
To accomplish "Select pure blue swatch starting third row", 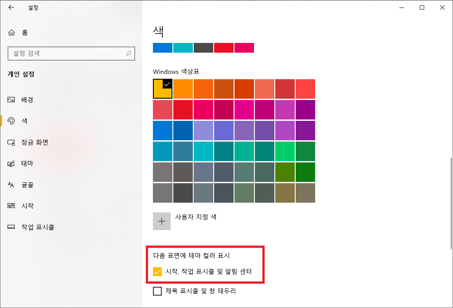I will [163, 131].
